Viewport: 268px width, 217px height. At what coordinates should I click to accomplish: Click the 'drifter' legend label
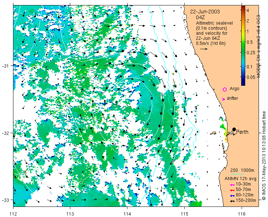click(x=232, y=98)
